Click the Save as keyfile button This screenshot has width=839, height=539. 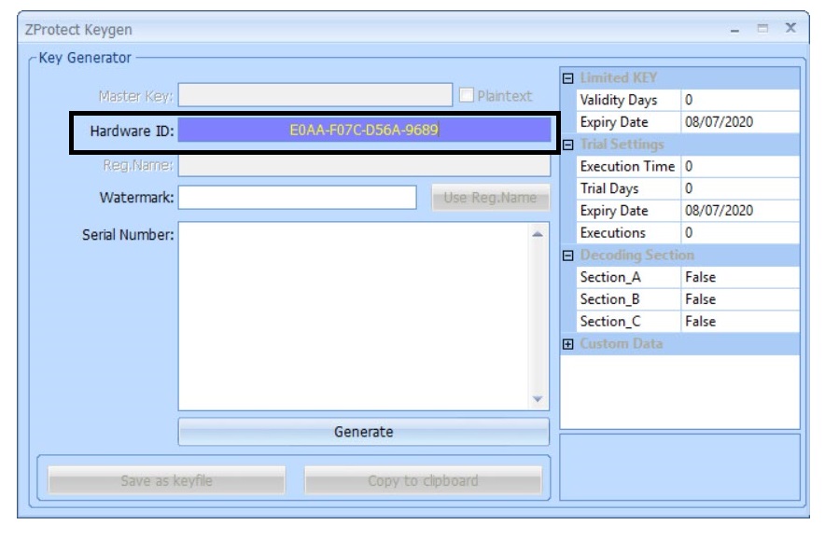click(166, 480)
